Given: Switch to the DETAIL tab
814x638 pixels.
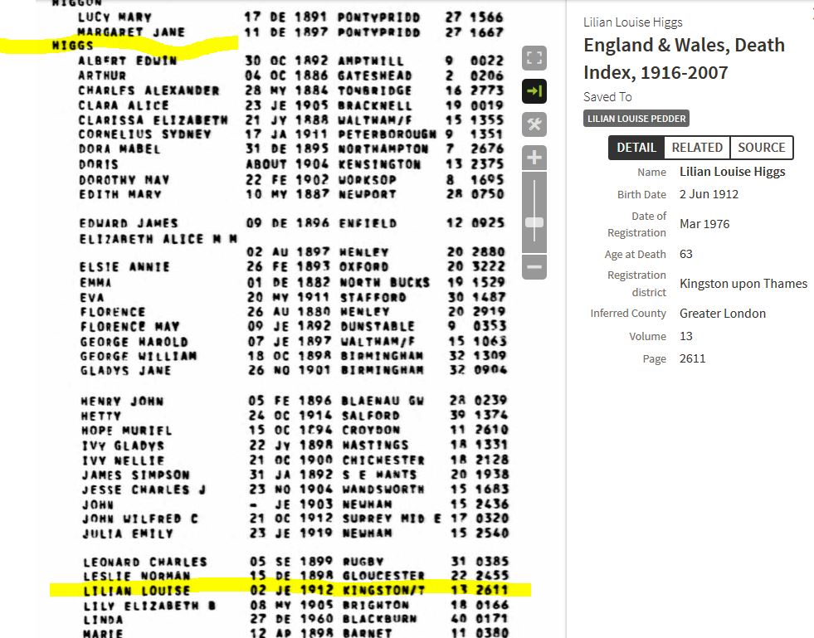Looking at the screenshot, I should point(636,148).
